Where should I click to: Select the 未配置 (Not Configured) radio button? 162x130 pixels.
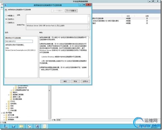[6, 16]
